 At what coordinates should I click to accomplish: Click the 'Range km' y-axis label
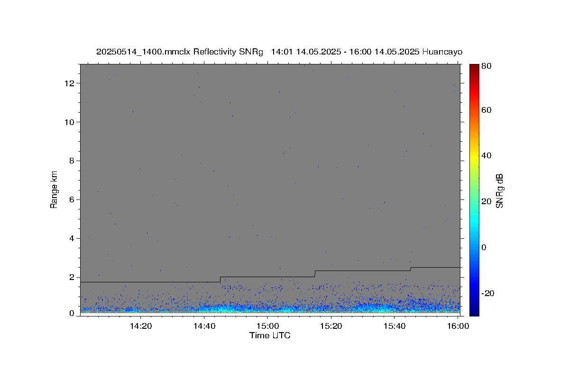54,189
